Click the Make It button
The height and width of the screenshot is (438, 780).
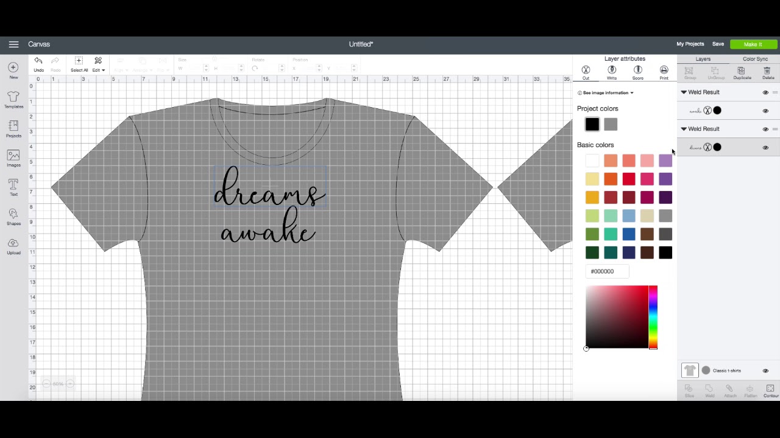coord(753,44)
